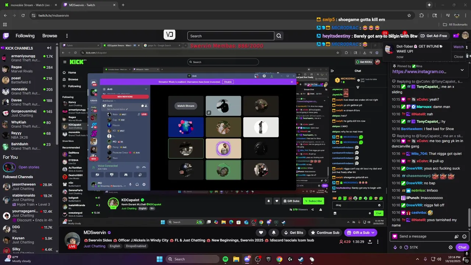Click Continue Sub button

pyautogui.click(x=325, y=233)
